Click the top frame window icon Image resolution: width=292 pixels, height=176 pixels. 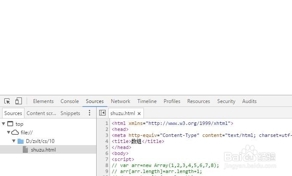coord(10,124)
